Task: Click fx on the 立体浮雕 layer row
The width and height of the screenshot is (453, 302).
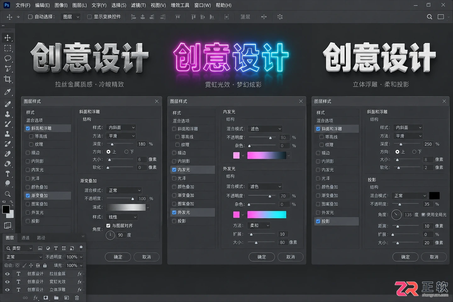Action: [80, 290]
